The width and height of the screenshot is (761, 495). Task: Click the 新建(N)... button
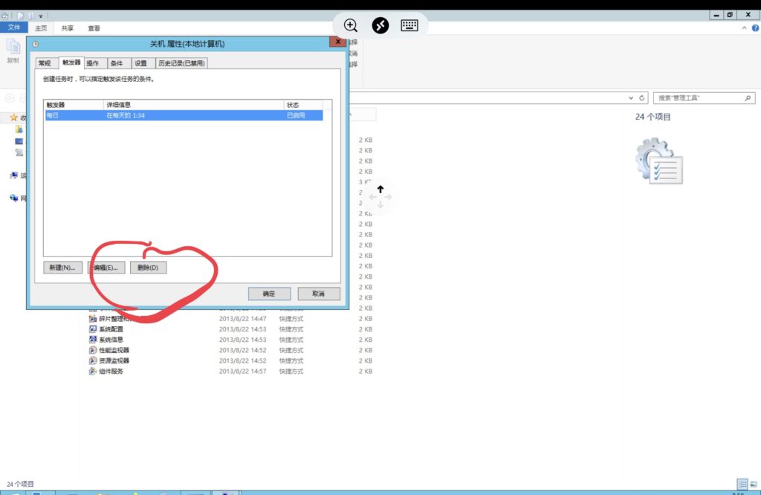click(62, 268)
